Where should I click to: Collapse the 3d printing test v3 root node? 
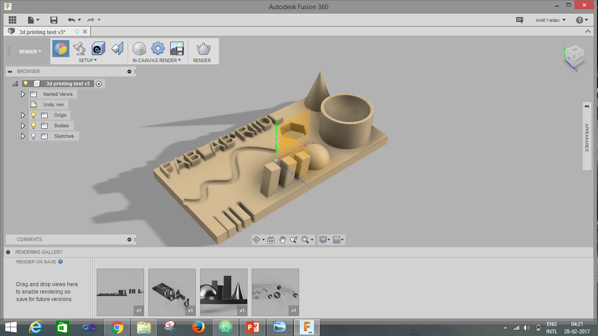[15, 84]
